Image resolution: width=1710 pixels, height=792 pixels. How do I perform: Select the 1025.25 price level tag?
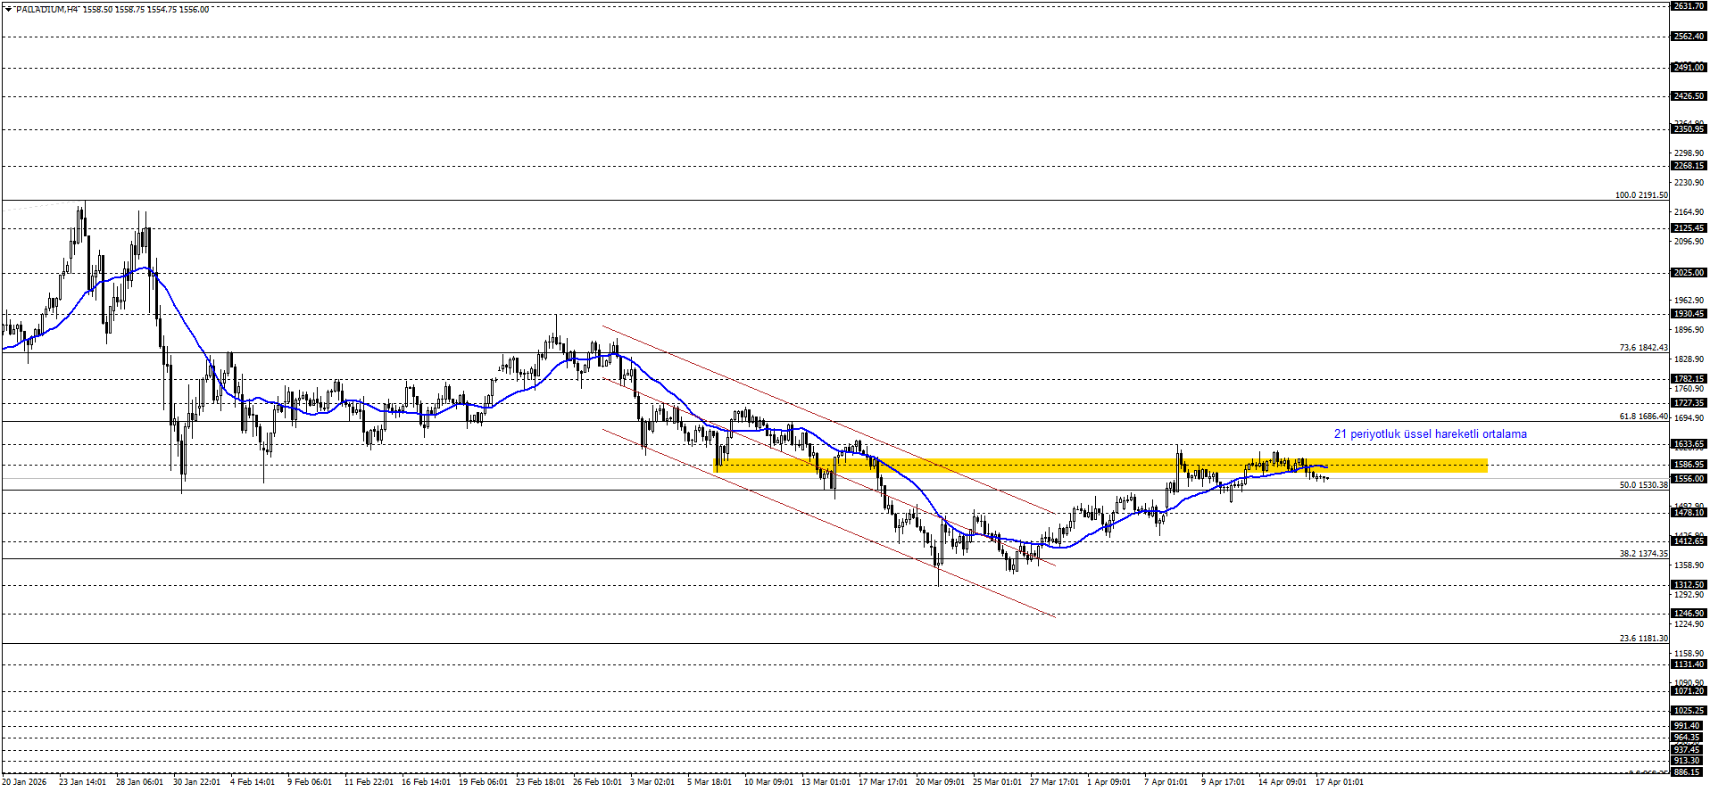[x=1689, y=711]
